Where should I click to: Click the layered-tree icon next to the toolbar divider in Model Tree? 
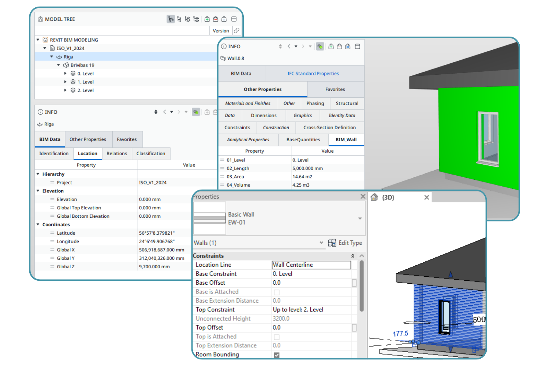point(196,19)
